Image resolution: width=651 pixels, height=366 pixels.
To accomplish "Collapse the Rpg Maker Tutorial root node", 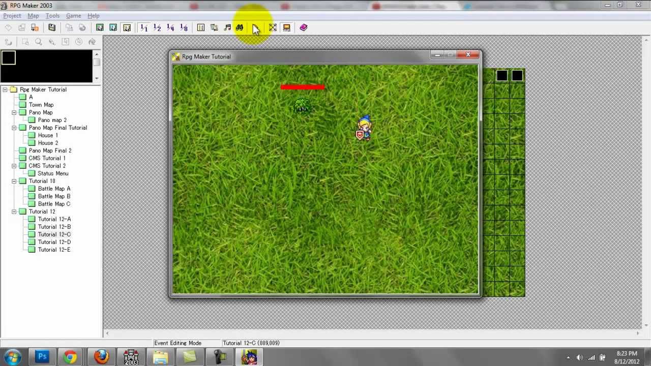I will (x=5, y=89).
